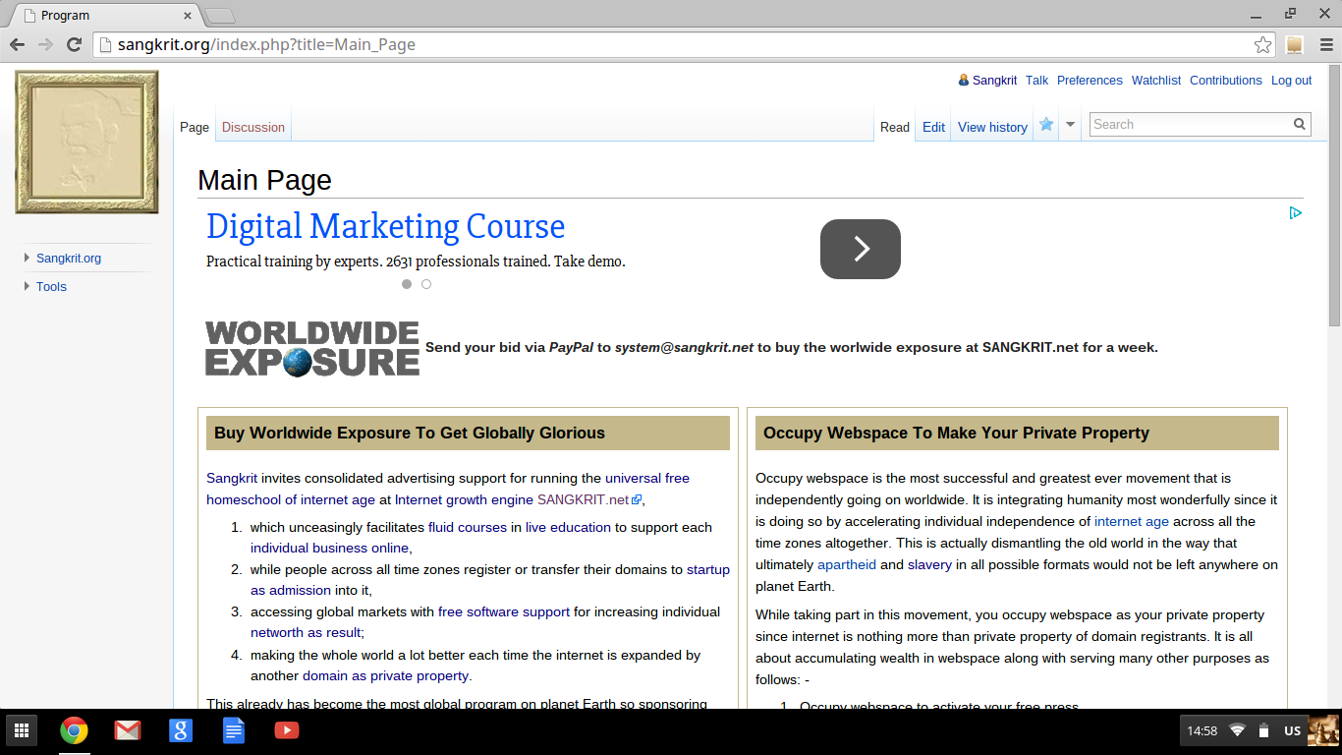1342x755 pixels.
Task: Open the more actions dropdown arrow
Action: 1071,125
